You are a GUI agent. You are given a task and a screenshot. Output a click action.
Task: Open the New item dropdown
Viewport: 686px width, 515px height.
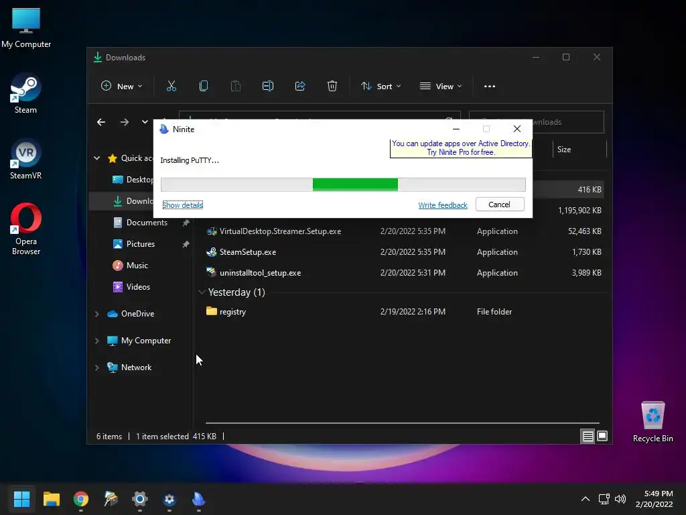(x=122, y=87)
